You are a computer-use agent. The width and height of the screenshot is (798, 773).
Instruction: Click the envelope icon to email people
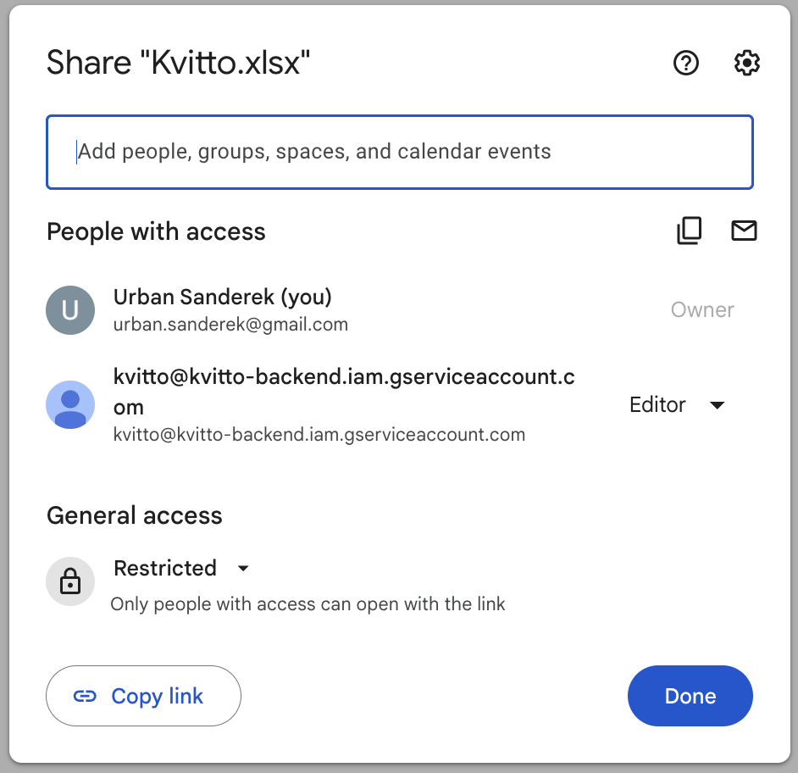point(744,231)
